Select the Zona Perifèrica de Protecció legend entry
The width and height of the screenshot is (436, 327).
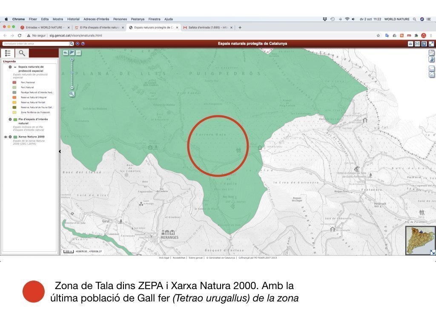[35, 112]
